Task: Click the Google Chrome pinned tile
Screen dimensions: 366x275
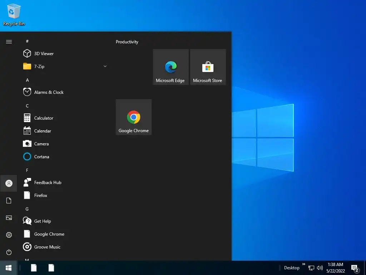Action: click(x=134, y=117)
